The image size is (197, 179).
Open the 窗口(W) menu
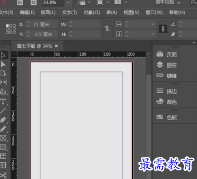point(154,12)
